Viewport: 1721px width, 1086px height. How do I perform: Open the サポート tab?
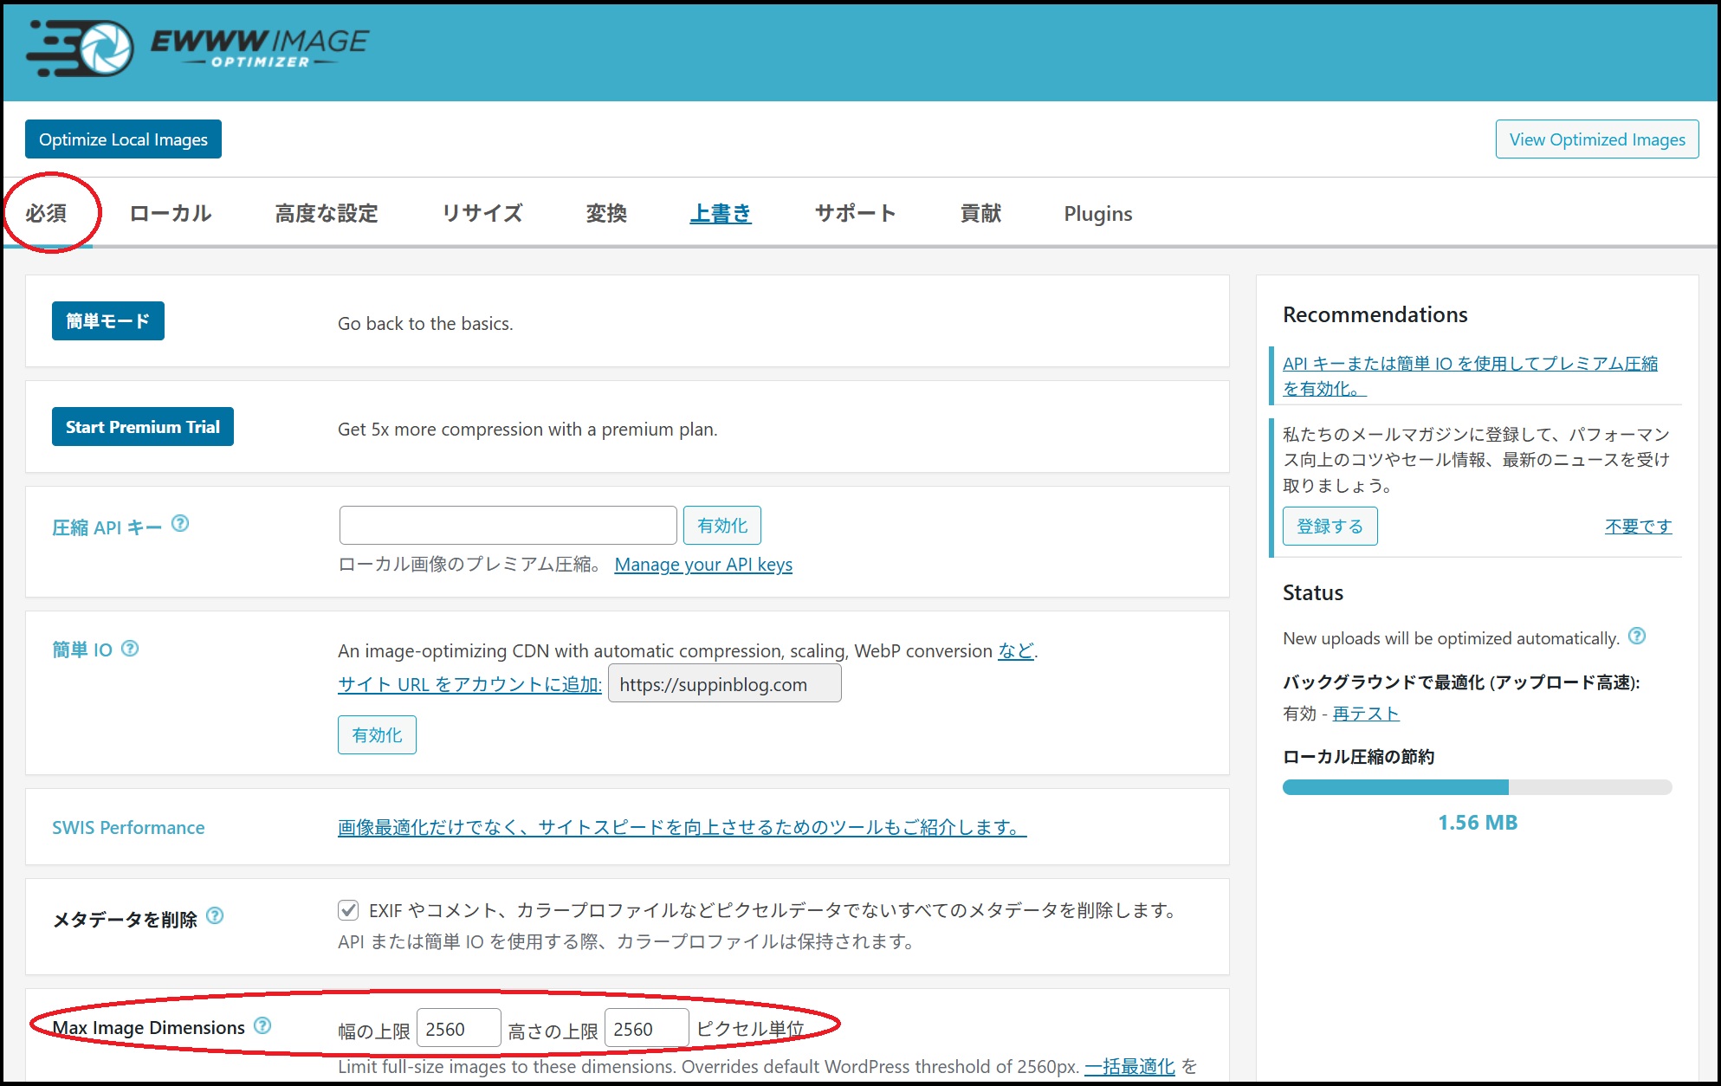854,214
